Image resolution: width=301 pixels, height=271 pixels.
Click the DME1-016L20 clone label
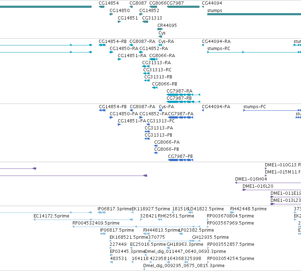258,186
